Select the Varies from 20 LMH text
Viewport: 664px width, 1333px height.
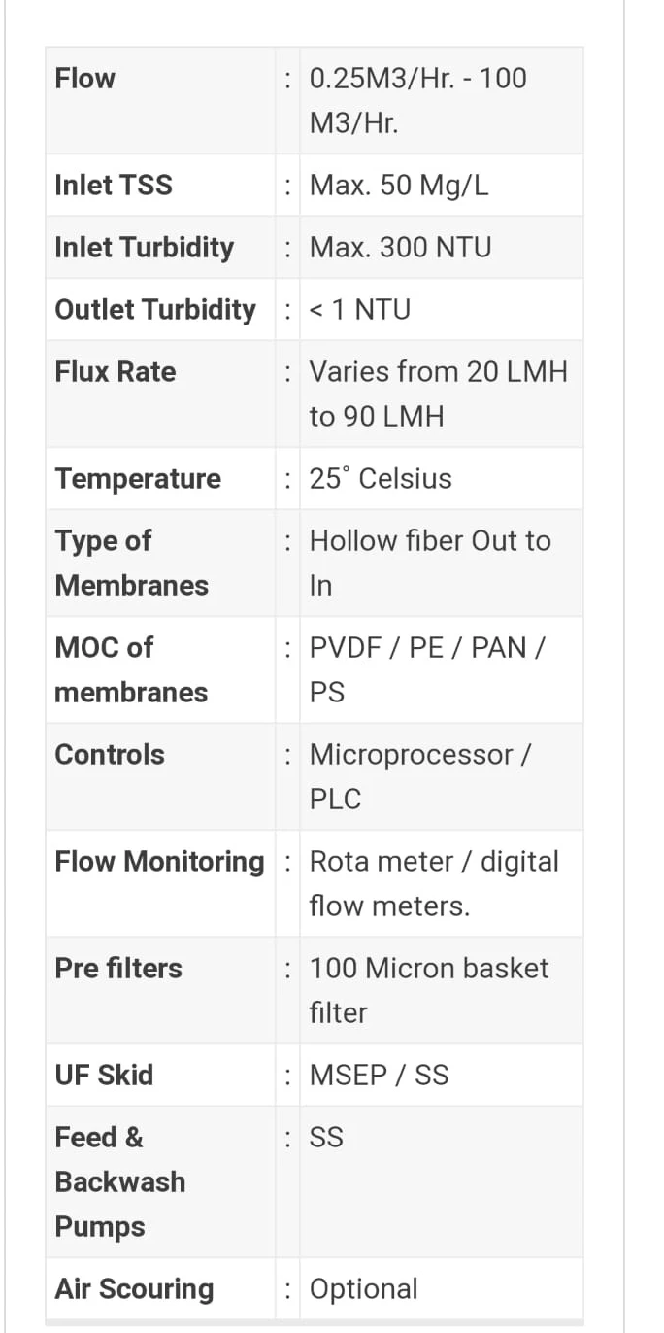point(438,371)
